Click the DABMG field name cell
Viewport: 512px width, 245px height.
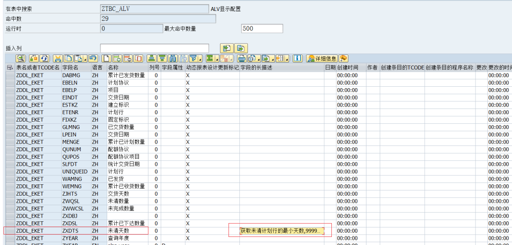pos(76,75)
